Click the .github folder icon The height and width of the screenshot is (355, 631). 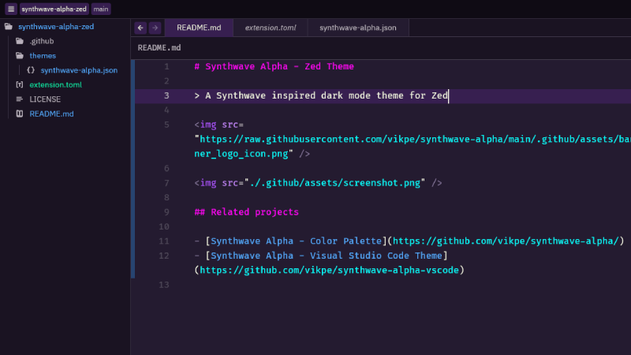point(19,41)
